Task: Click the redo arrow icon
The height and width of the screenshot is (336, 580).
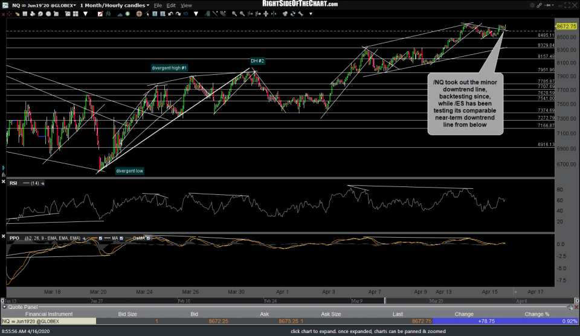Action: click(x=178, y=14)
